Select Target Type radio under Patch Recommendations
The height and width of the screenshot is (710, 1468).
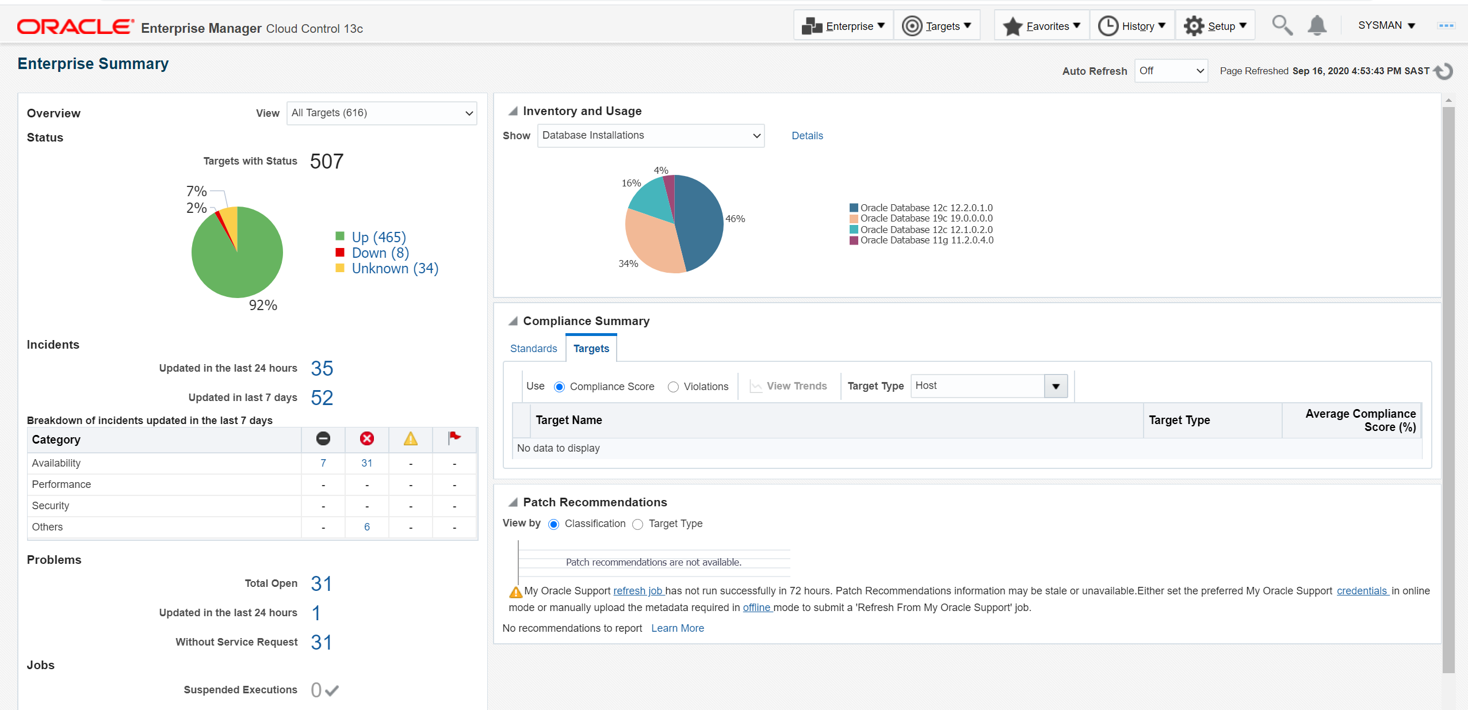(x=637, y=524)
